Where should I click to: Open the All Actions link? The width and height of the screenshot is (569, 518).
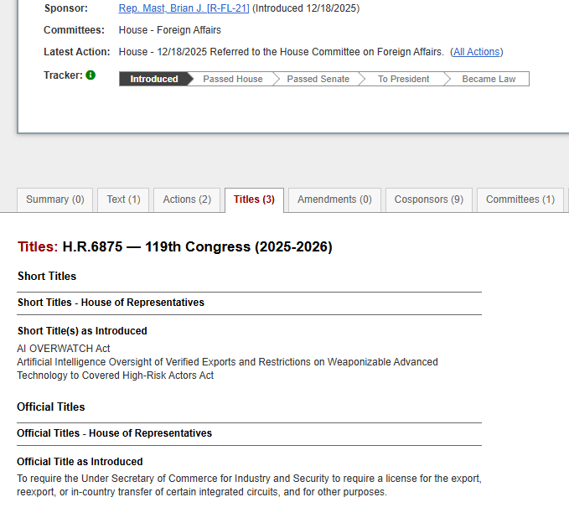click(477, 52)
